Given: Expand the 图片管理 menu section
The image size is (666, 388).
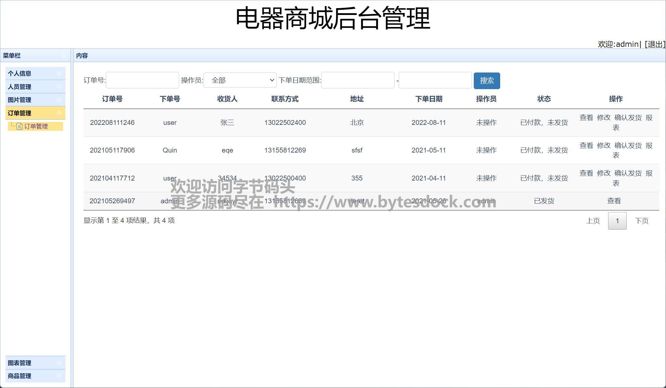Looking at the screenshot, I should [x=35, y=100].
